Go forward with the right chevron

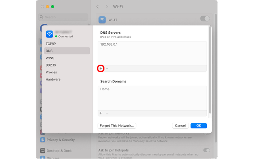pos(107,7)
